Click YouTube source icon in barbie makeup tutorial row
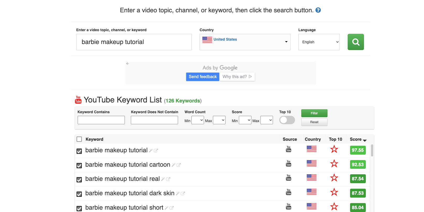 click(288, 149)
